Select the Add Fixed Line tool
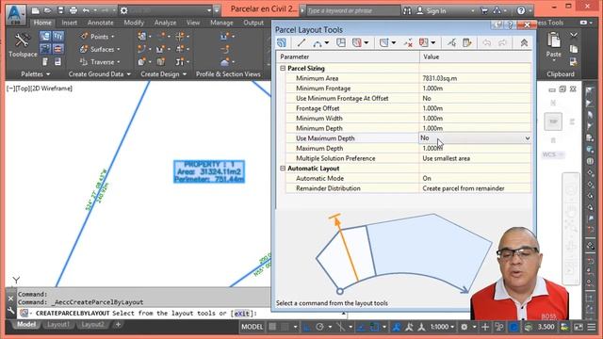This screenshot has height=339, width=603. coord(301,42)
